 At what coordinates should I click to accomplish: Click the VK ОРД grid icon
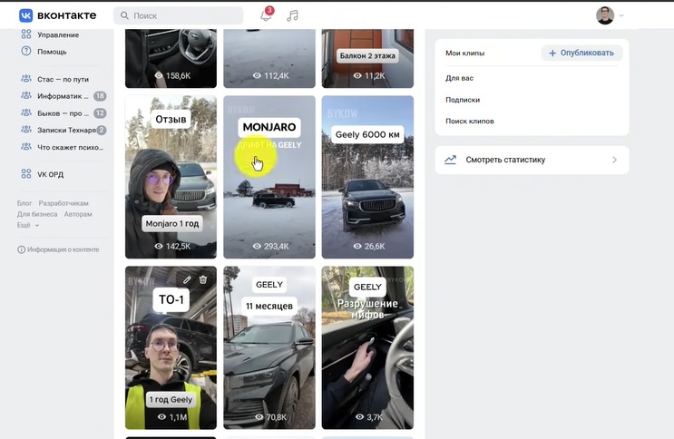pos(26,174)
